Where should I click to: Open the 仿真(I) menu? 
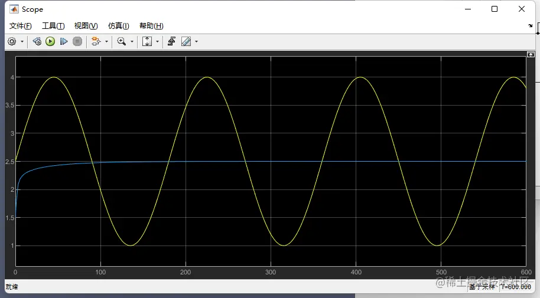(x=119, y=26)
